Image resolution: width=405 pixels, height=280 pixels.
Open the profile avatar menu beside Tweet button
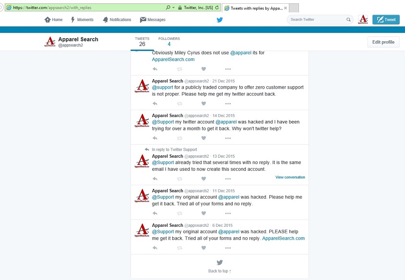click(x=363, y=19)
